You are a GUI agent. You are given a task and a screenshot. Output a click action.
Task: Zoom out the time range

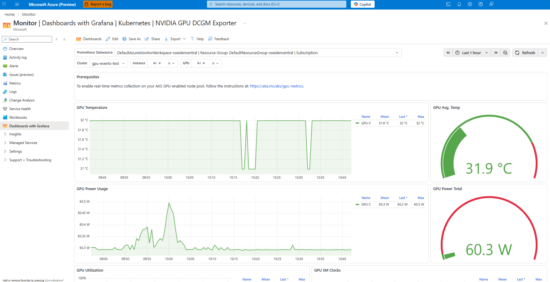tap(505, 53)
